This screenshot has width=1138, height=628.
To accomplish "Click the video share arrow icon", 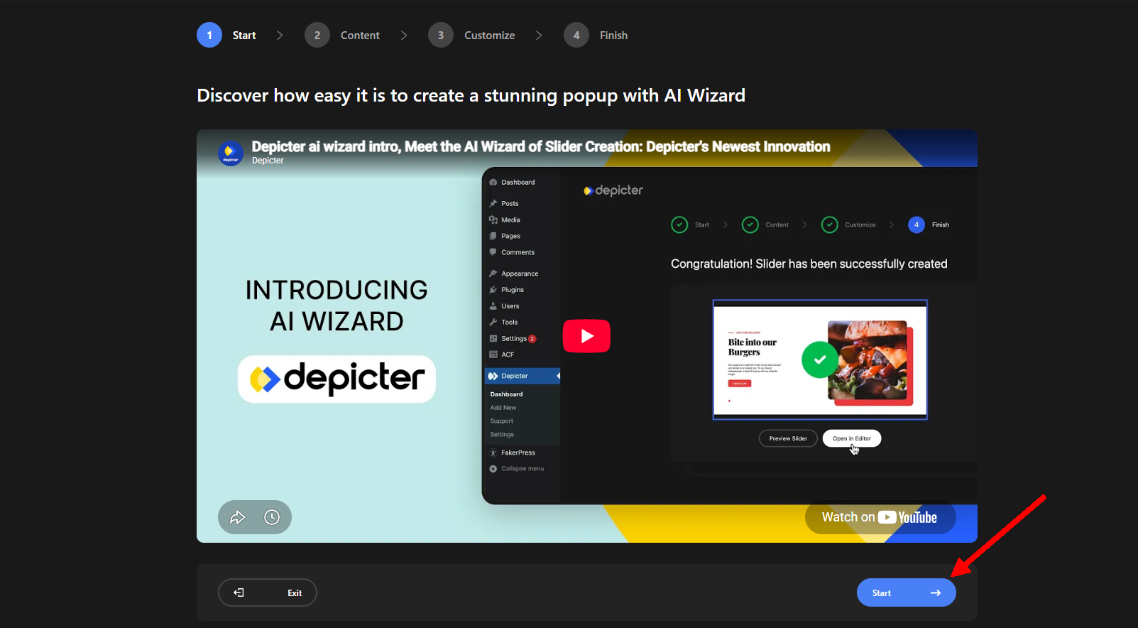I will (238, 517).
